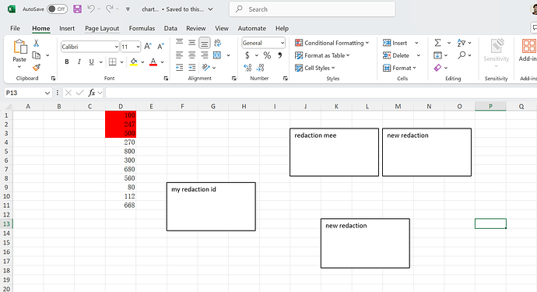
Task: Click the Orientation text angle icon
Action: tap(205, 68)
